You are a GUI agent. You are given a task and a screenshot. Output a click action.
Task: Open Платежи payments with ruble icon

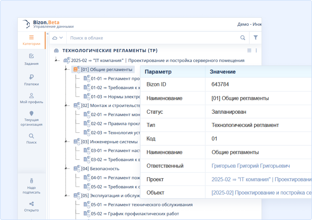tap(31, 80)
